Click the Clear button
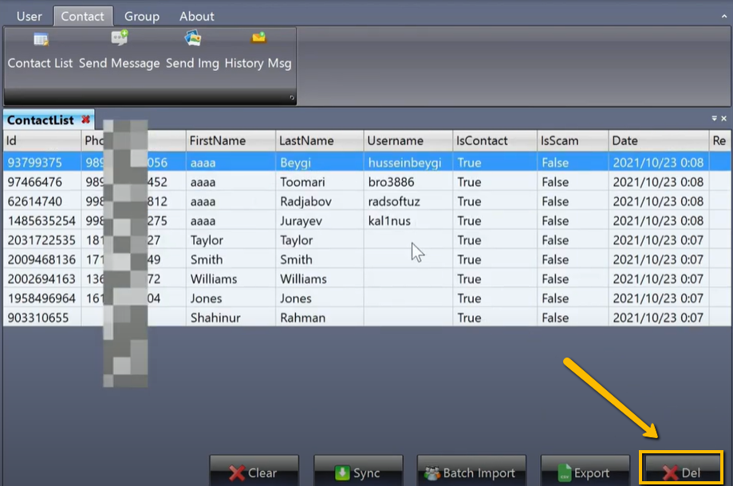The width and height of the screenshot is (733, 486). (254, 472)
